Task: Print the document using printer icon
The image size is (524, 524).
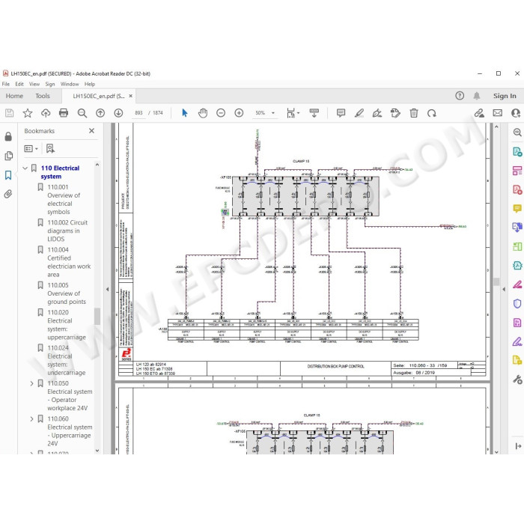Action: (64, 113)
